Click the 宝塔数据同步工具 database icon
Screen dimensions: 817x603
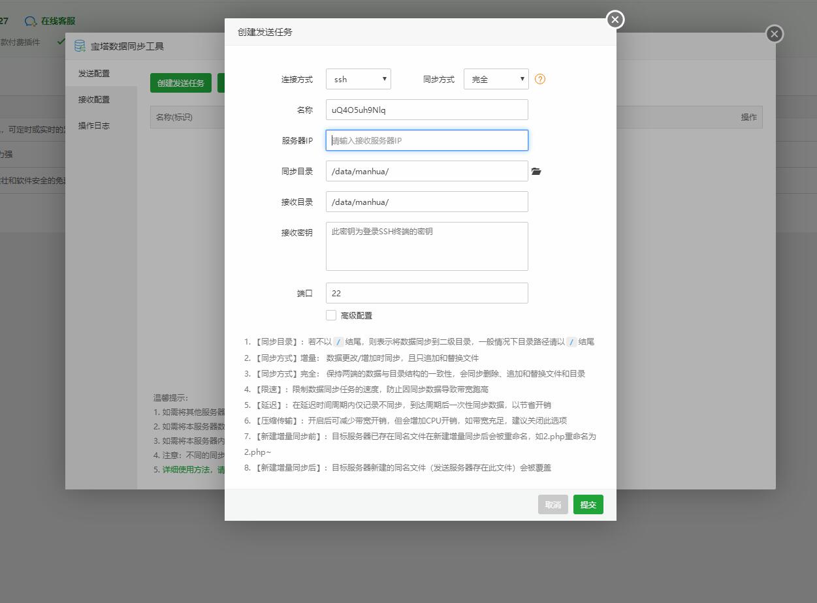[x=80, y=46]
